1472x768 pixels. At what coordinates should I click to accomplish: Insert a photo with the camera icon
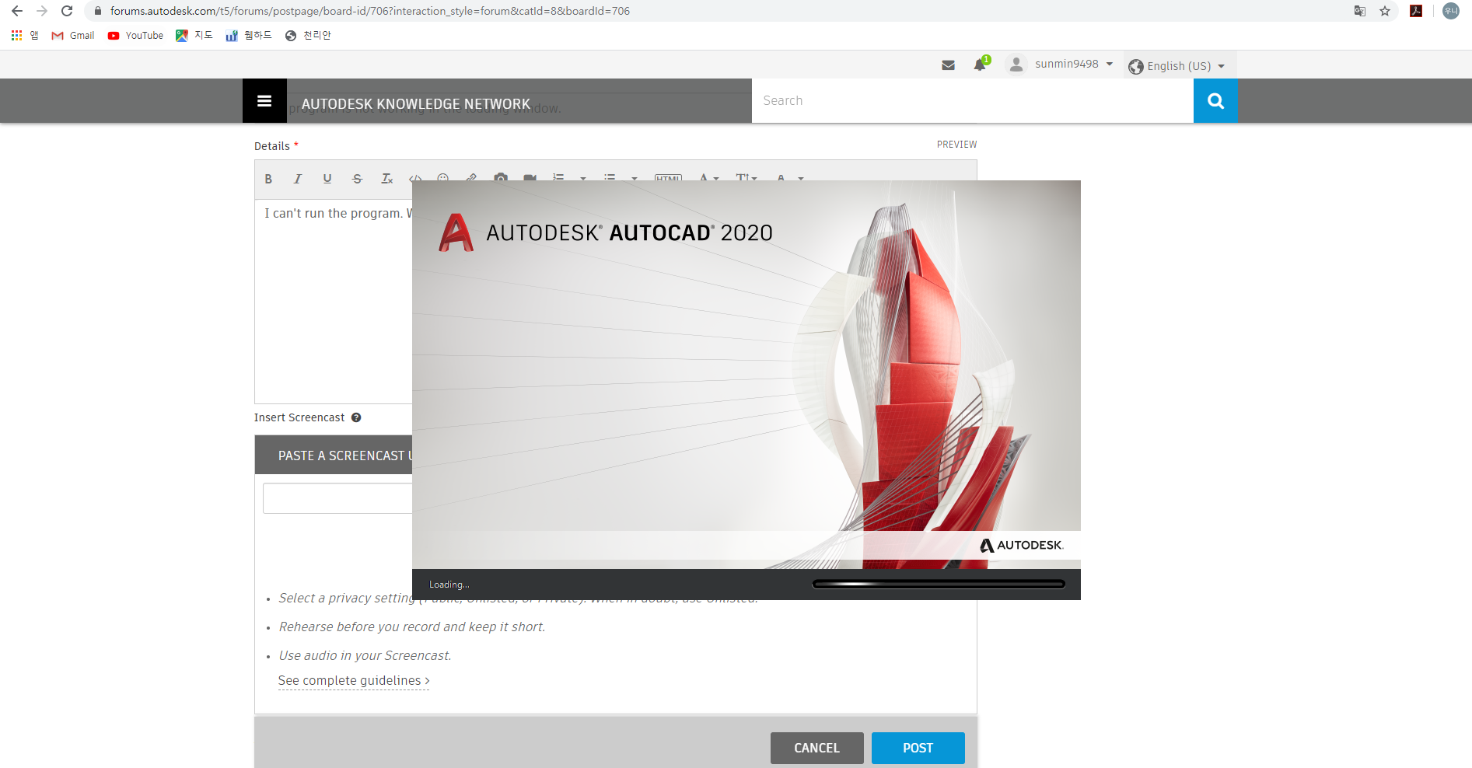coord(501,179)
